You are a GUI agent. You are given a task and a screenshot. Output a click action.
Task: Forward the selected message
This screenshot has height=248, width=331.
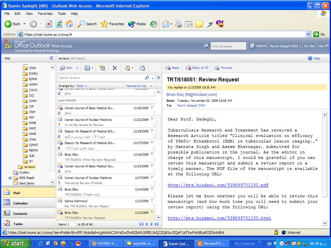tap(223, 68)
